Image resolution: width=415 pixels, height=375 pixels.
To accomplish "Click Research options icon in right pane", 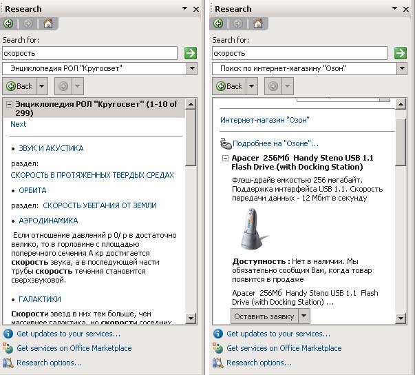I will (218, 363).
